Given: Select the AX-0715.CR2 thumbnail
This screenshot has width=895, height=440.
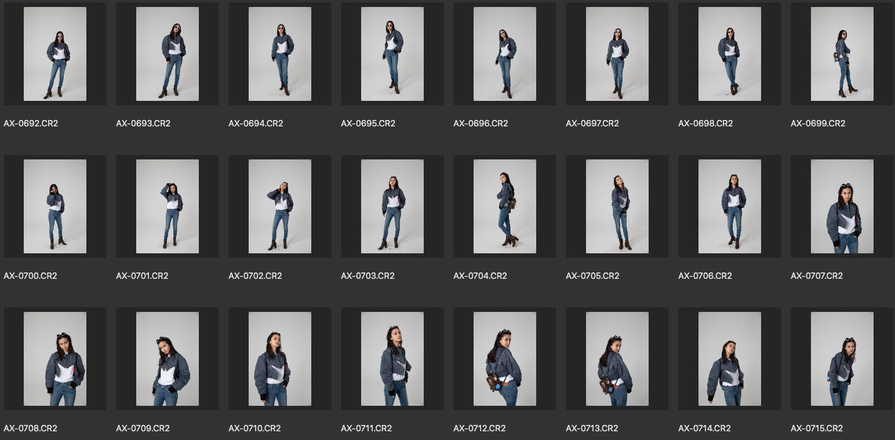Looking at the screenshot, I should (x=842, y=359).
